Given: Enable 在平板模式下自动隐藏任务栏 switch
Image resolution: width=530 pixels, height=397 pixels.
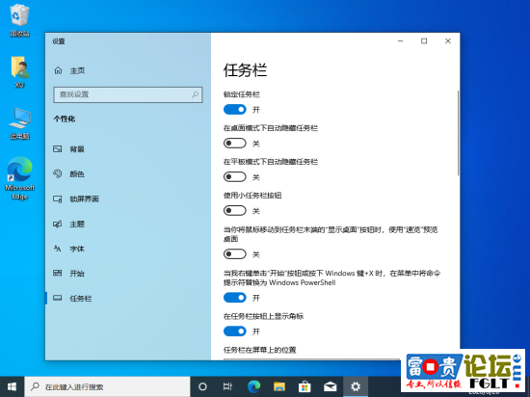Looking at the screenshot, I should (235, 176).
